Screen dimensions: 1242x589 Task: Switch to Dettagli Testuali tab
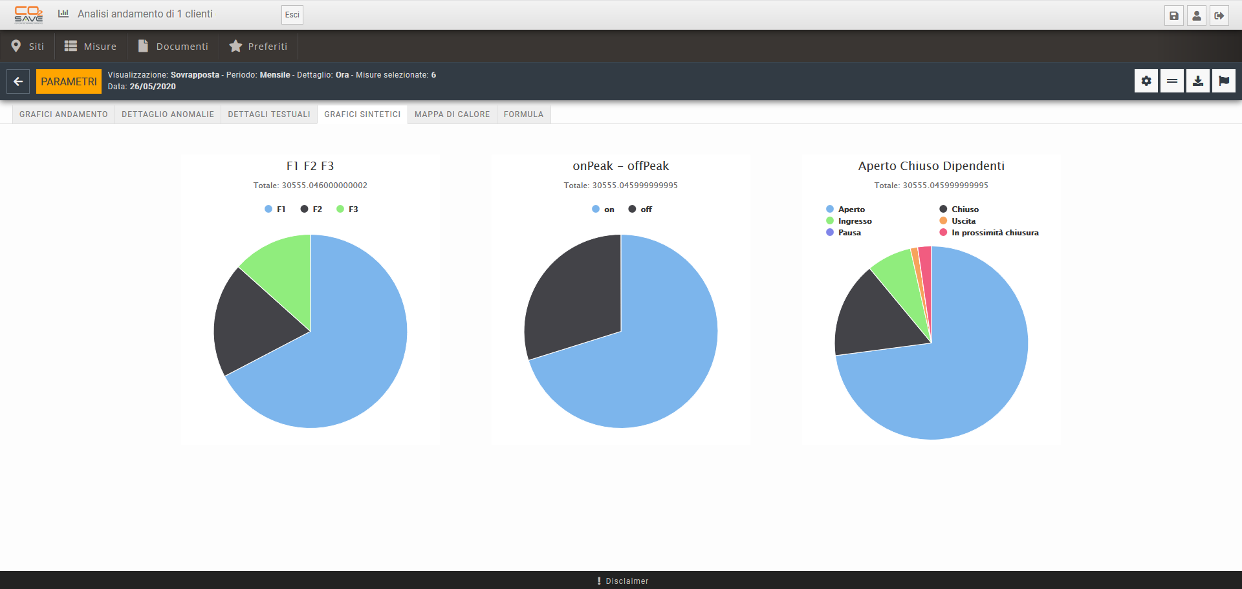click(269, 114)
